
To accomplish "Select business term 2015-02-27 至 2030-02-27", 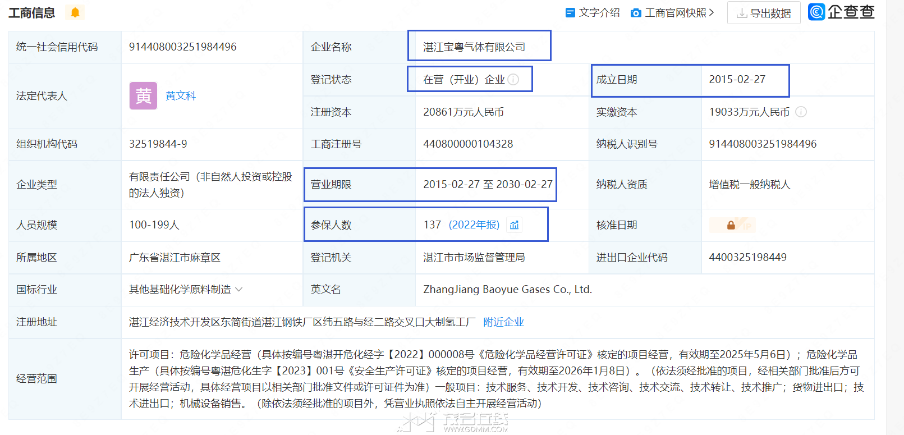I will (x=488, y=185).
